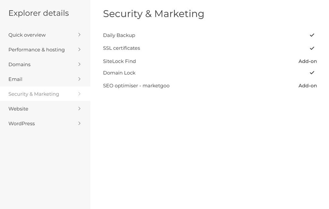Go to the Domains section
Screen dimensions: 329x209
pyautogui.click(x=19, y=65)
